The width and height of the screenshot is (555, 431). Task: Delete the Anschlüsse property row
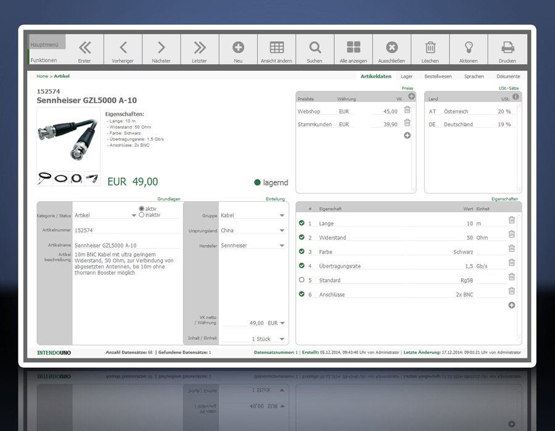tap(511, 291)
